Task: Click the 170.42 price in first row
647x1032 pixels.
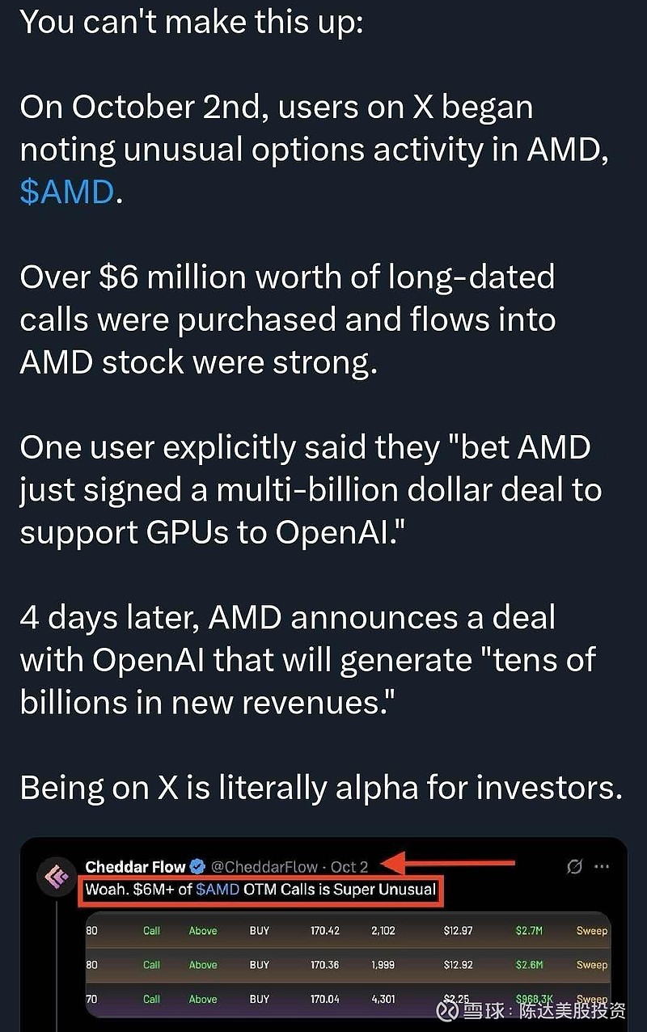Action: [x=325, y=931]
